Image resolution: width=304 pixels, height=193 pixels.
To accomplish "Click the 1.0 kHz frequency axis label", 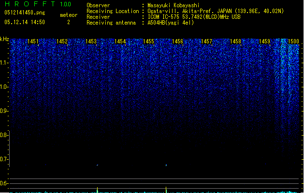I will click(4, 87).
